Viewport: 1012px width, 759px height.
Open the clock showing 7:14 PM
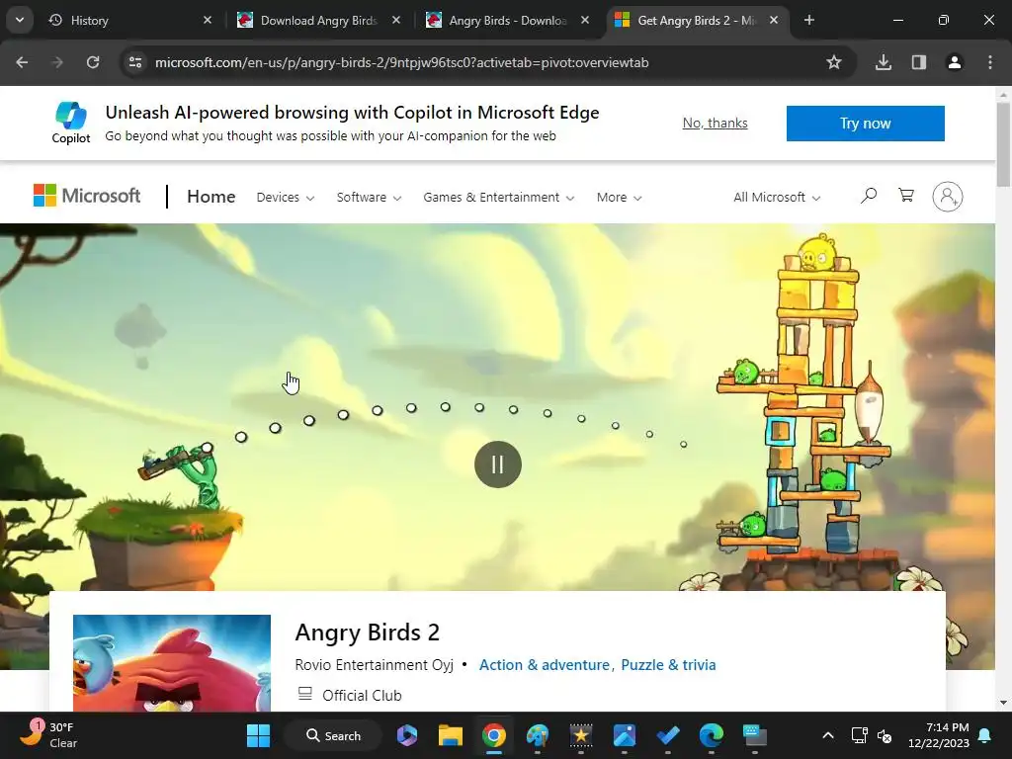pos(939,735)
